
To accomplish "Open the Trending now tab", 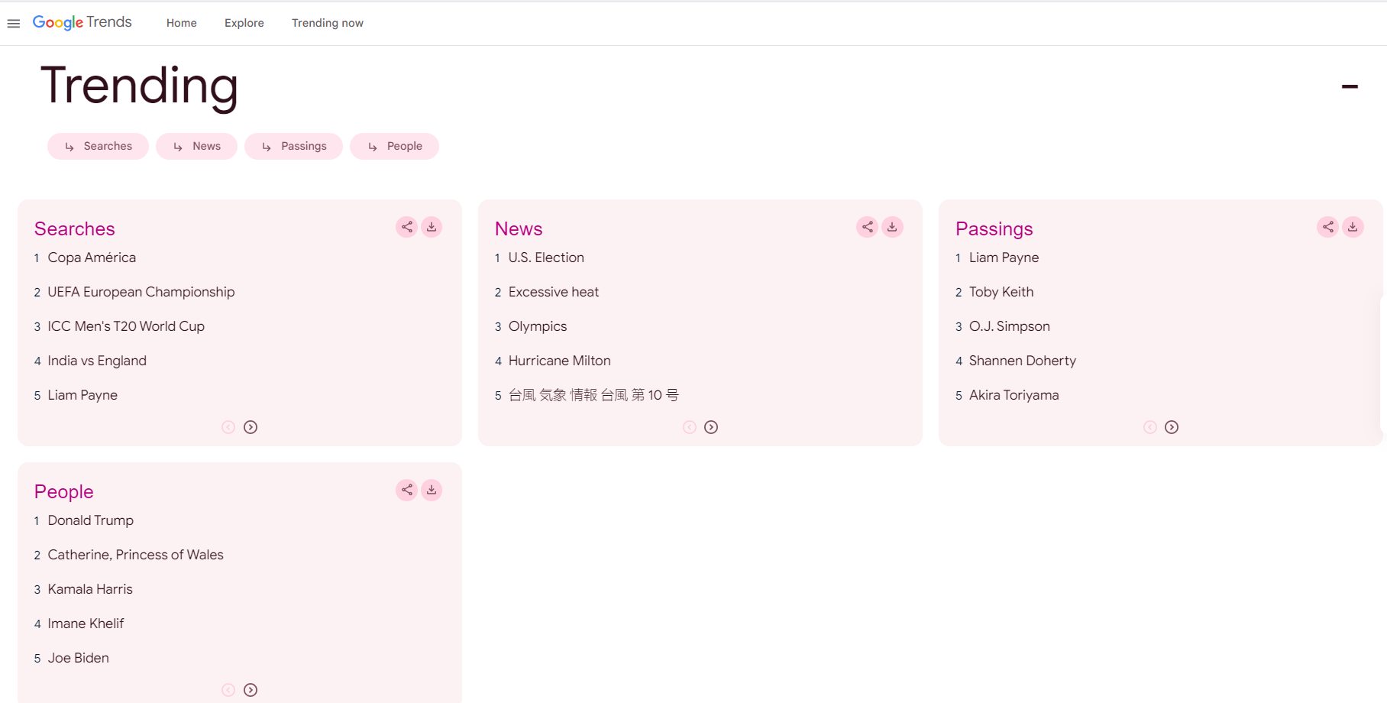I will coord(328,23).
